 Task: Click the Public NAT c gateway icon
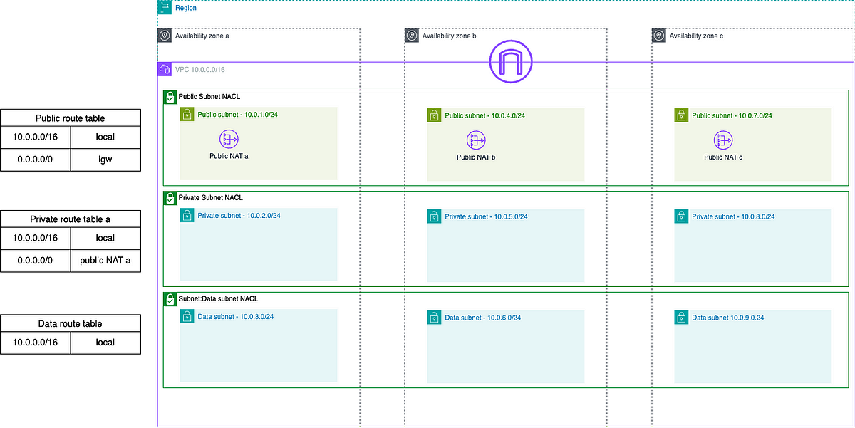[x=723, y=140]
